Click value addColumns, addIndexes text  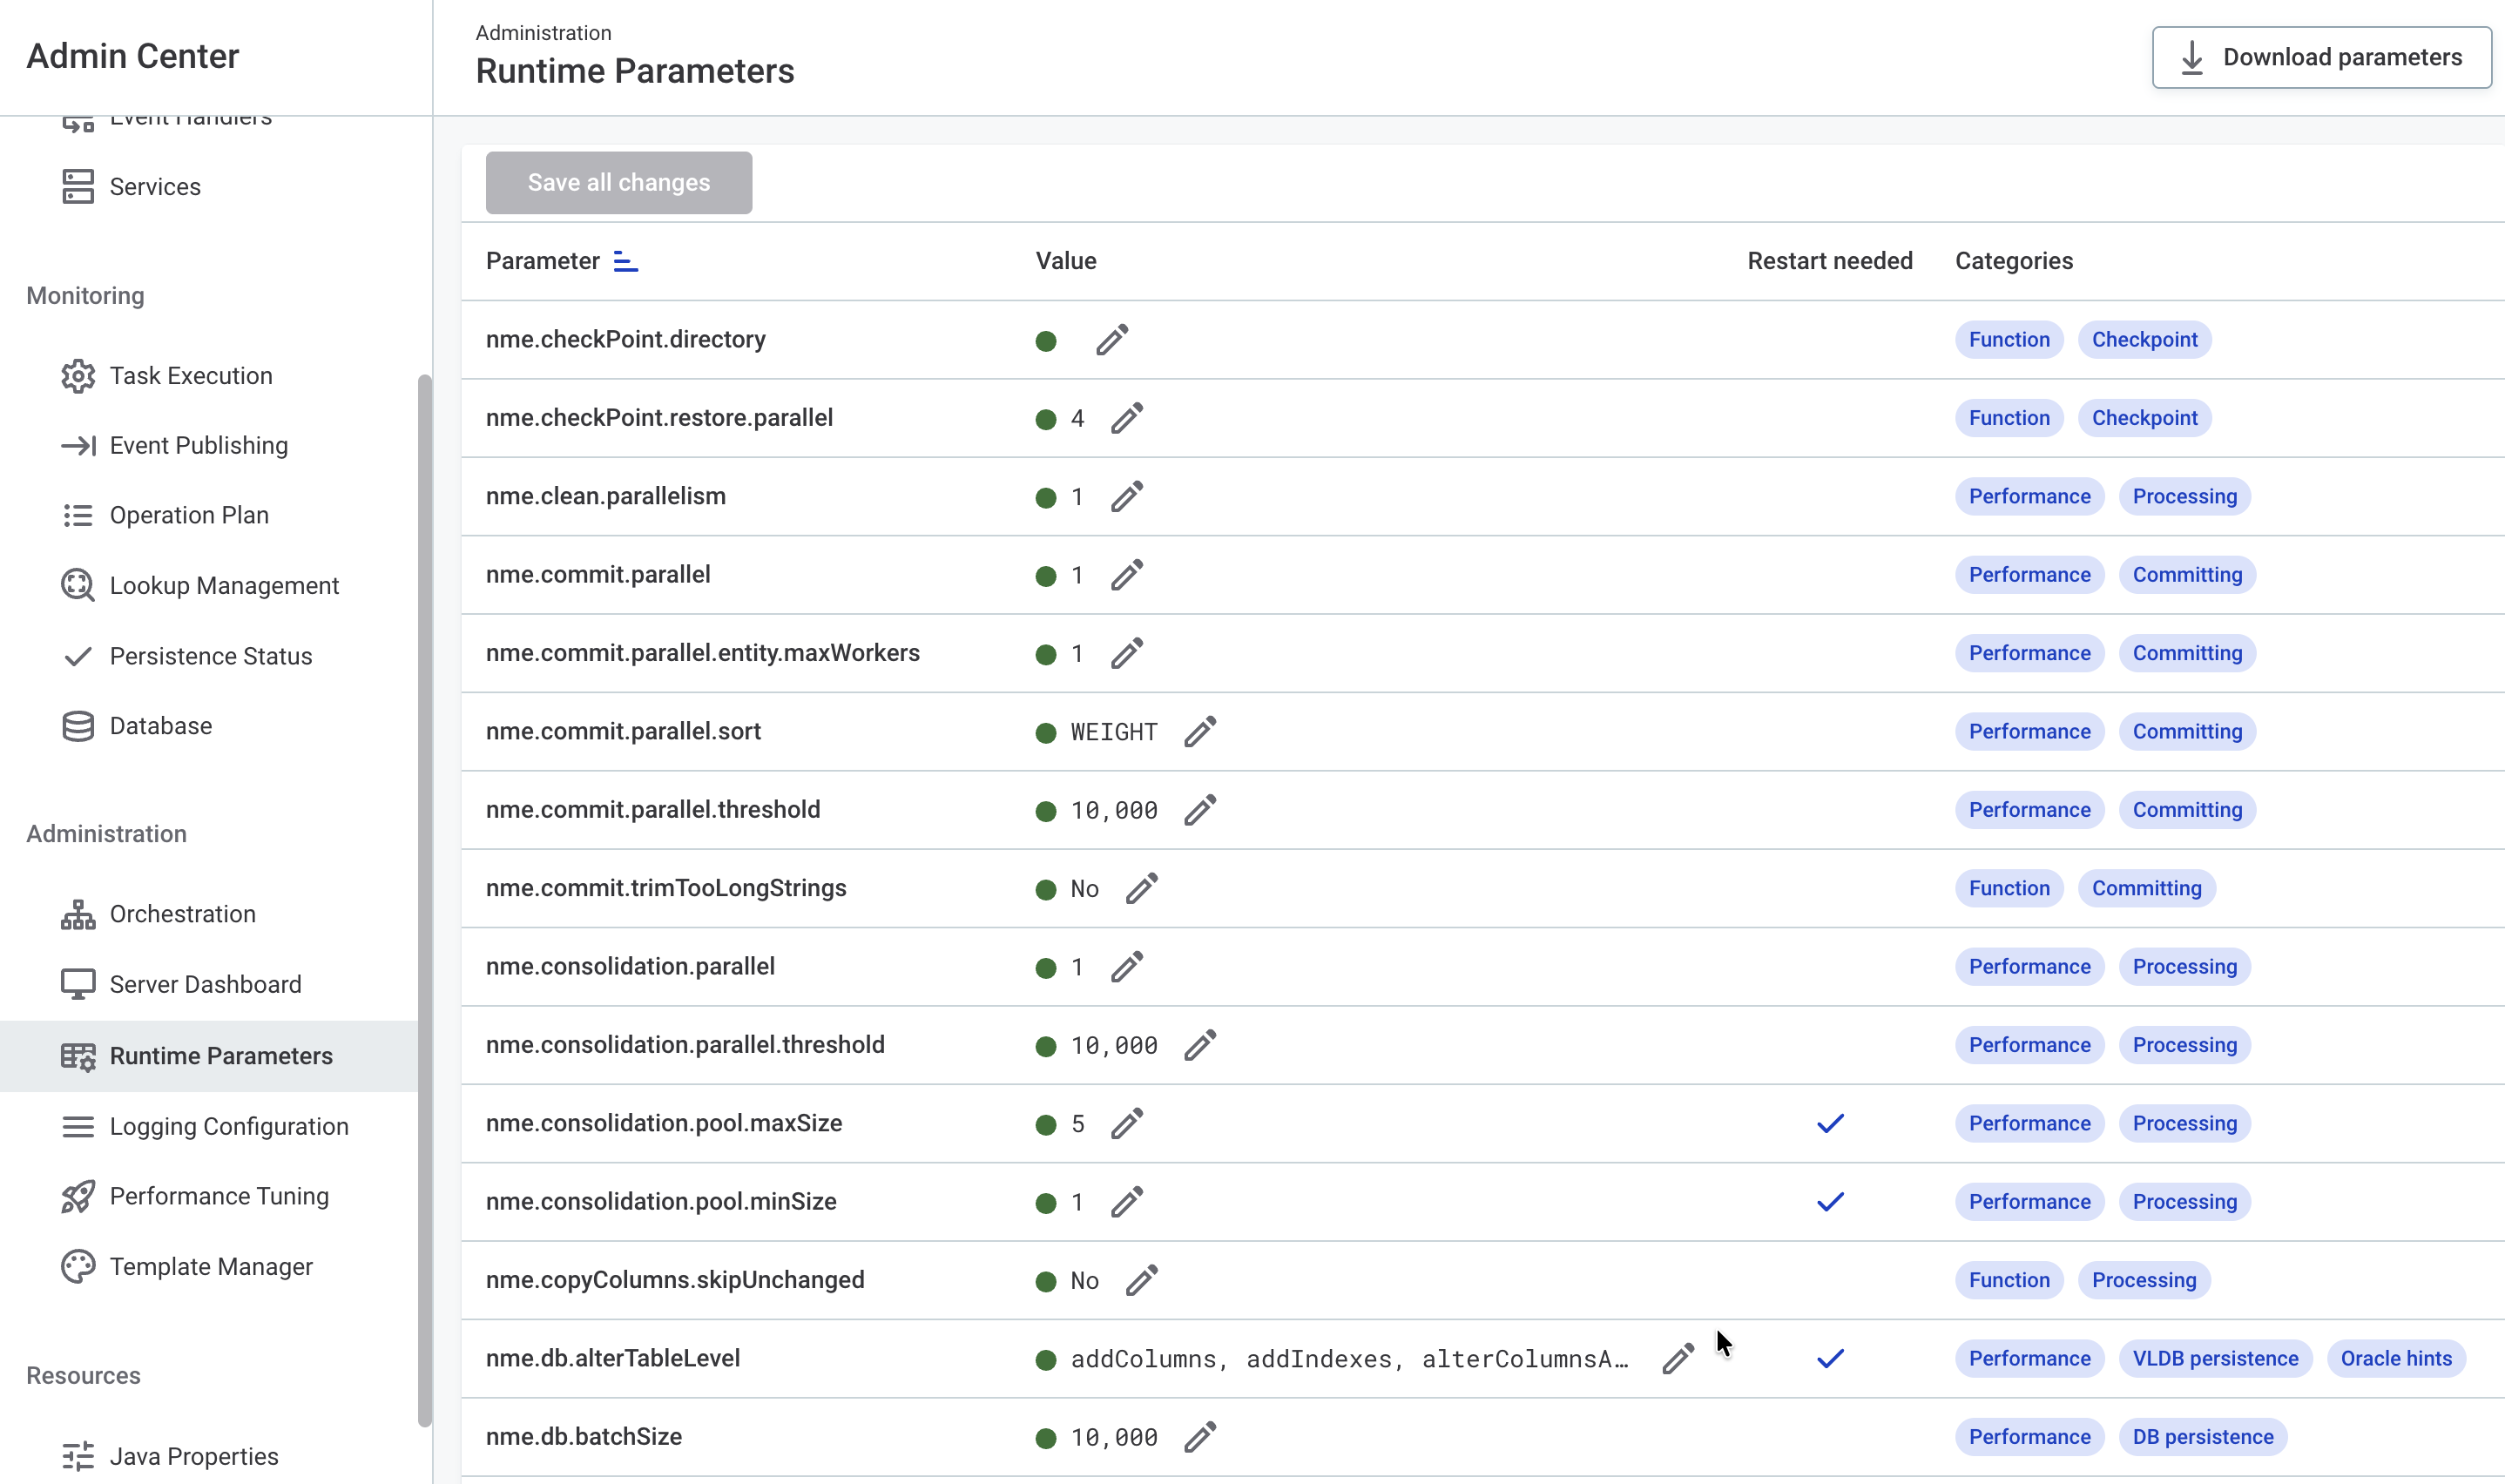[x=1349, y=1359]
